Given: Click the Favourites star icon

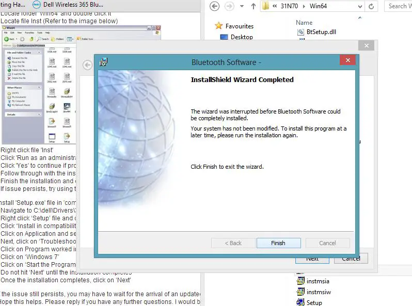Looking at the screenshot, I should tap(218, 26).
